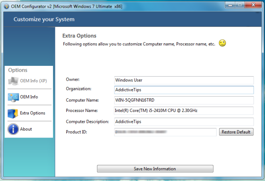Image resolution: width=265 pixels, height=181 pixels.
Task: Click the 'Customize your System' banner text
Action: (x=44, y=19)
